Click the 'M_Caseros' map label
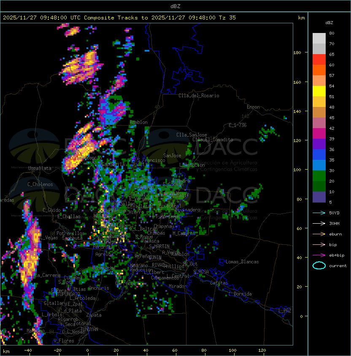This screenshot has width=351, height=356. [x=184, y=233]
